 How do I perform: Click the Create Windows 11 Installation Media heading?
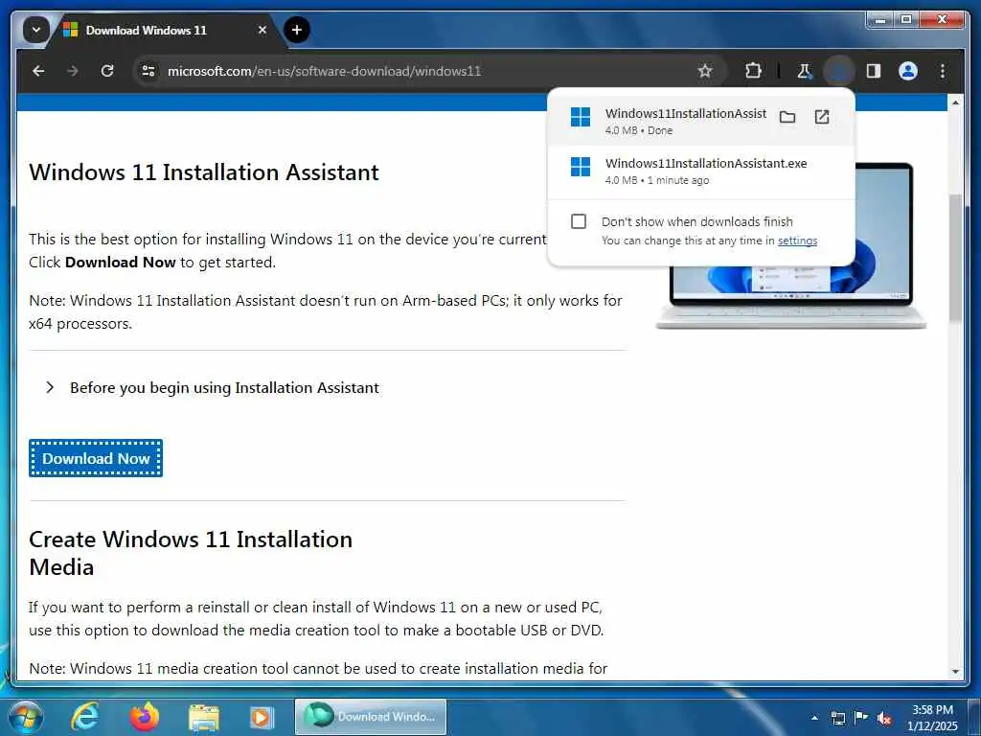(x=191, y=553)
